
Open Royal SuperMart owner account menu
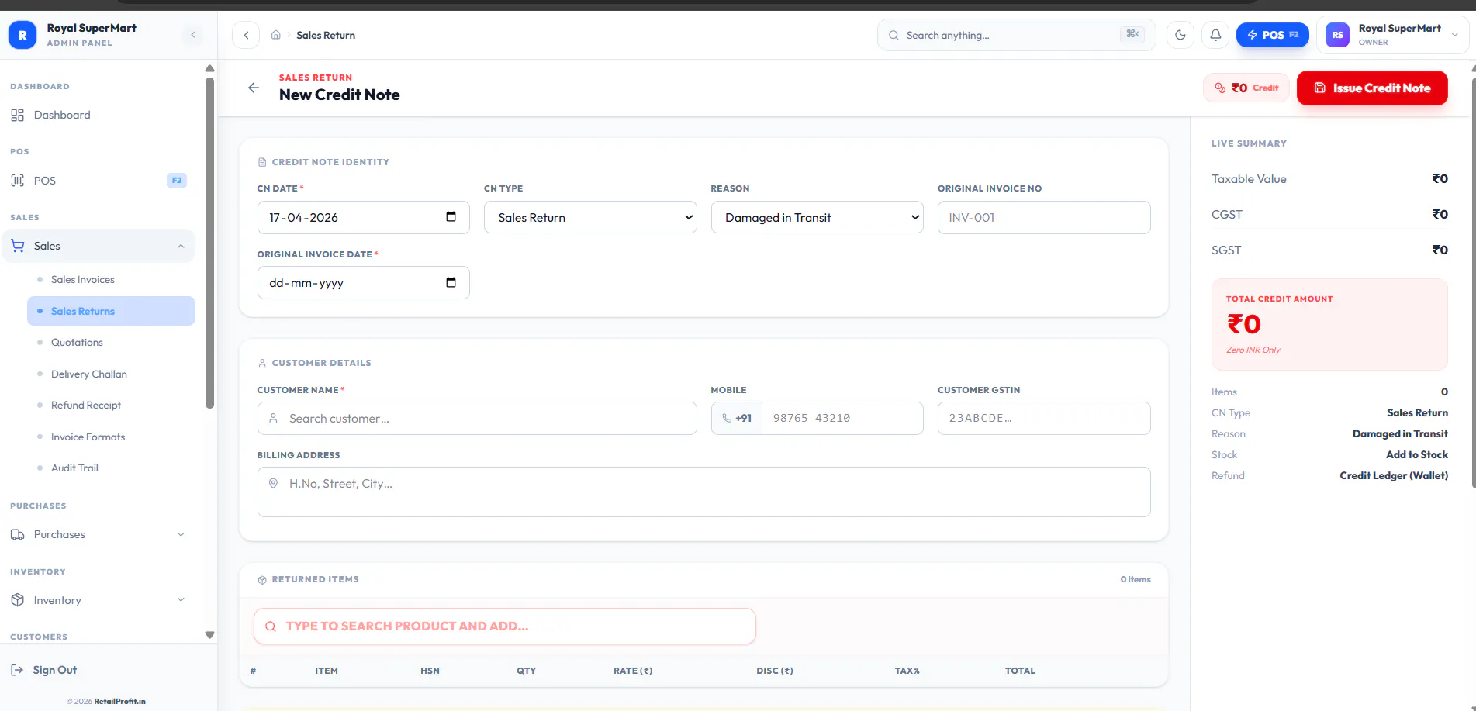tap(1392, 35)
